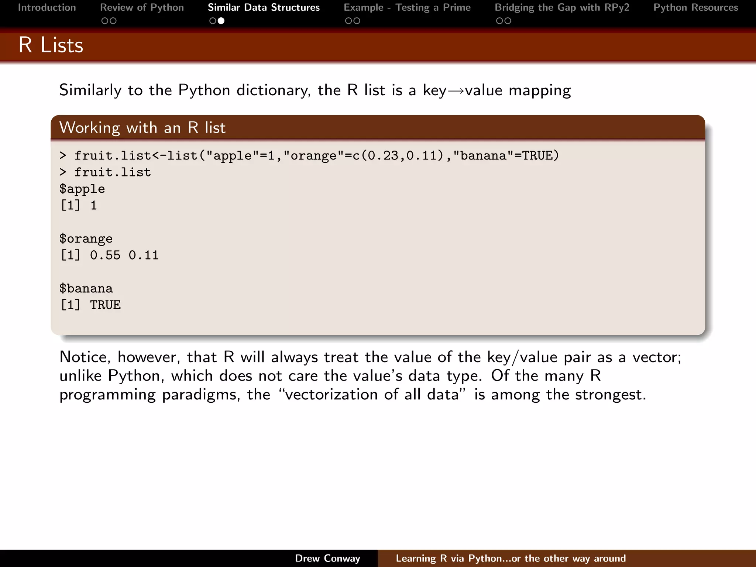Click the Working with an R list header
Screen dimensions: 756x567
142,128
